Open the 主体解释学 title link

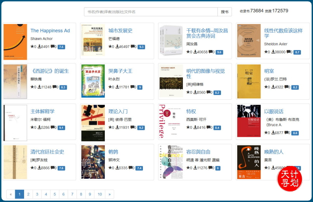(x=42, y=111)
